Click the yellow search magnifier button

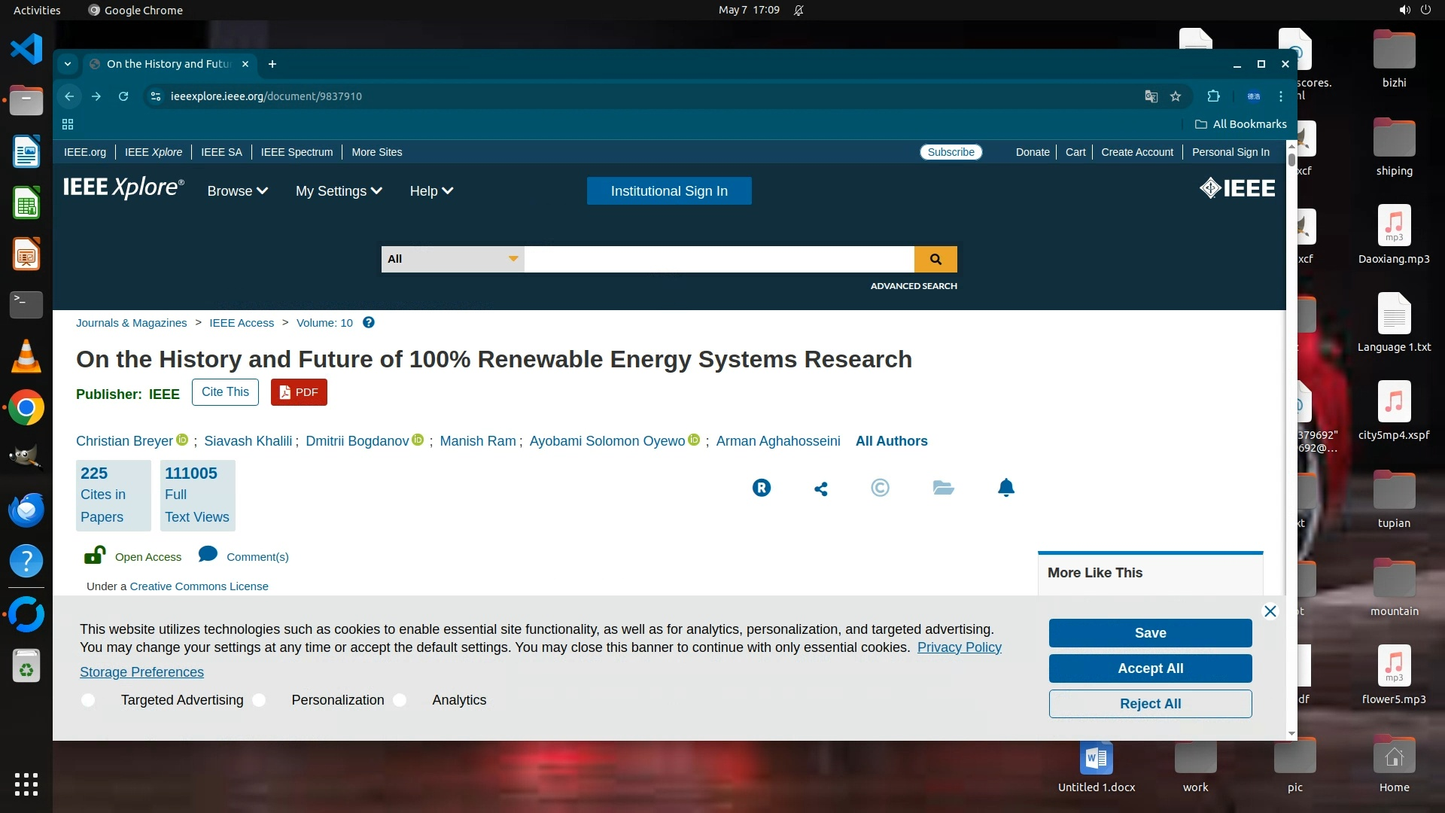(x=935, y=259)
